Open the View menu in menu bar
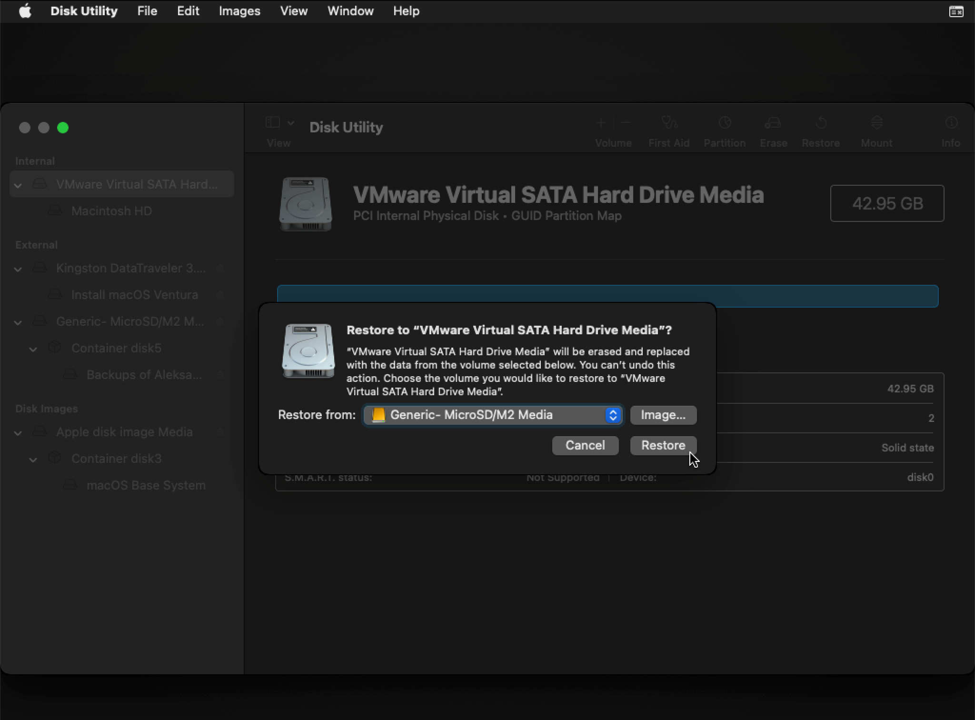 pyautogui.click(x=294, y=11)
